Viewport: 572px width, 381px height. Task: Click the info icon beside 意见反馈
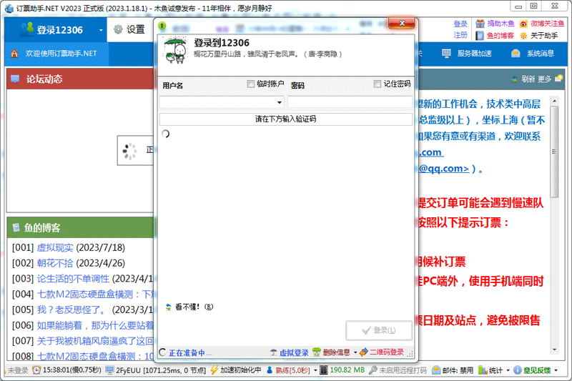click(517, 370)
